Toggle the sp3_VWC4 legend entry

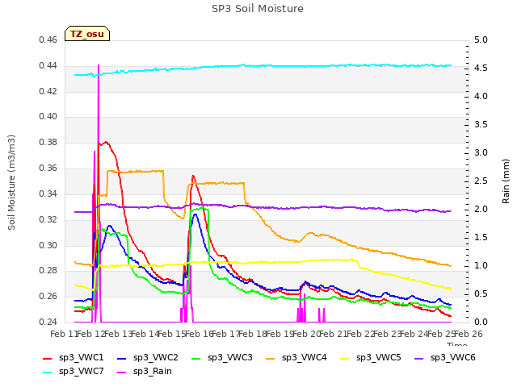(296, 358)
